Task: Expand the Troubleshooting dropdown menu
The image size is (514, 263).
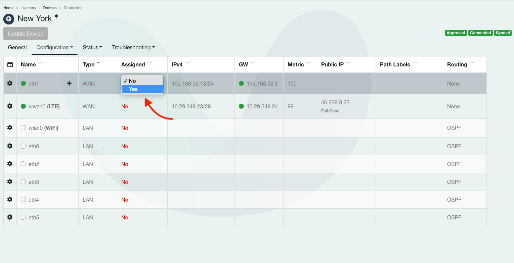Action: [133, 48]
